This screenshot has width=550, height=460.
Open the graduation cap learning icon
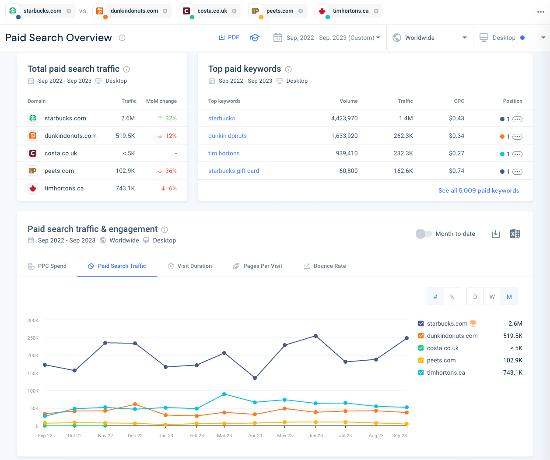tap(255, 38)
